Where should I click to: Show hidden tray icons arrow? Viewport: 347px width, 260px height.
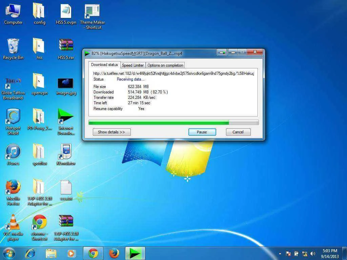click(280, 254)
